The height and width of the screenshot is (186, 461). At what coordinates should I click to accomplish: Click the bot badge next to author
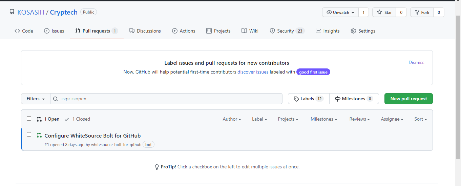[x=148, y=145]
